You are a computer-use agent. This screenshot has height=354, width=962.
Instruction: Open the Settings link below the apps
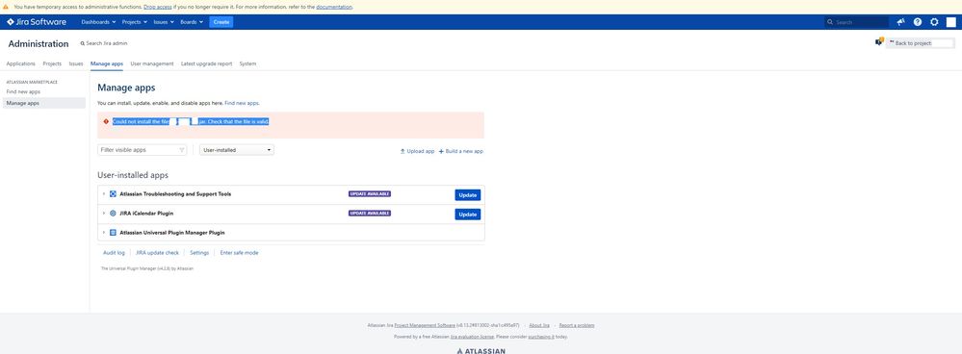pos(199,252)
